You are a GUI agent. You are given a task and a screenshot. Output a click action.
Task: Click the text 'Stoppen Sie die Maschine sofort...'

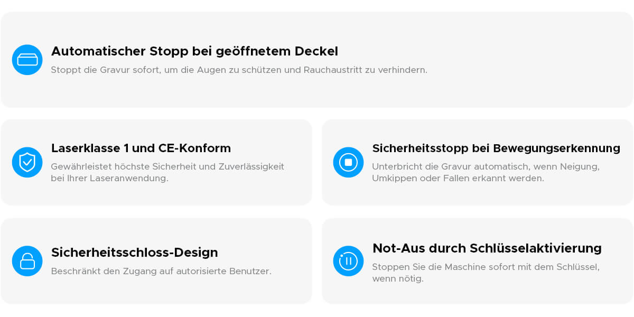[486, 267]
